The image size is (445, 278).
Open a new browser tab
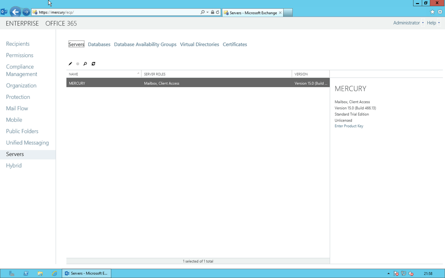pyautogui.click(x=288, y=12)
